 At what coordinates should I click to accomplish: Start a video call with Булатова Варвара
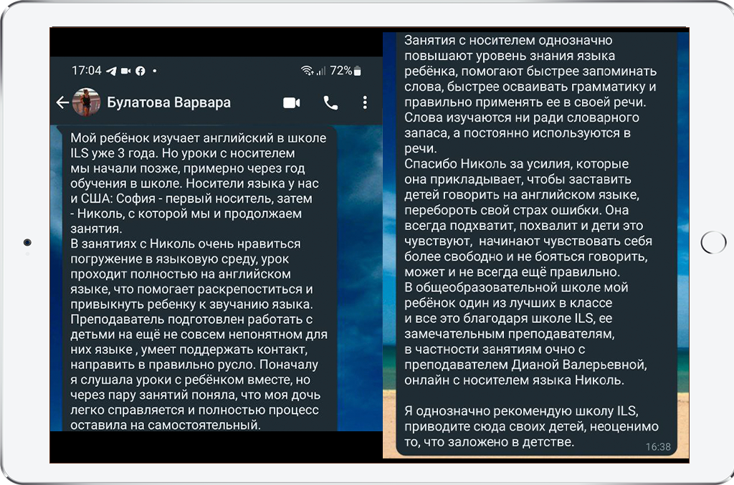pos(292,102)
